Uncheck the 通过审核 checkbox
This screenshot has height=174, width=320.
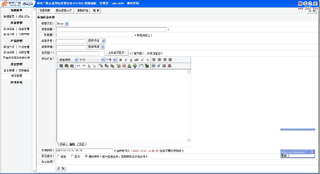[x=86, y=156]
